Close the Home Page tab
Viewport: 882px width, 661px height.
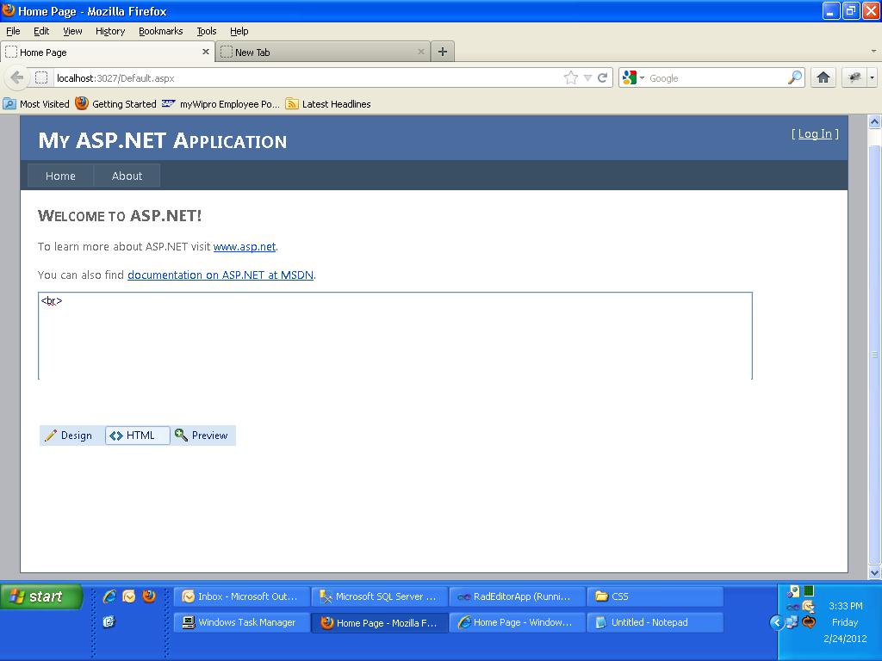click(x=206, y=52)
